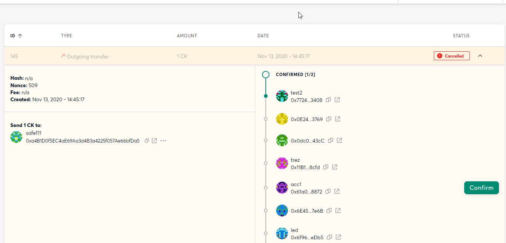Click owner address text 0x61a0...8872

point(306,192)
